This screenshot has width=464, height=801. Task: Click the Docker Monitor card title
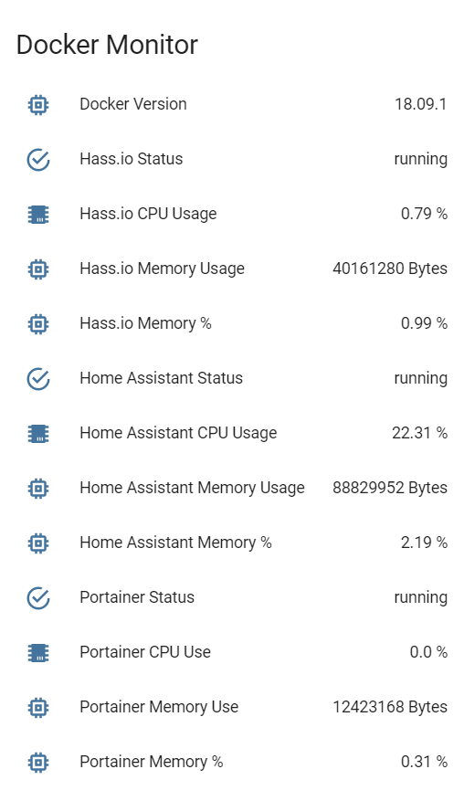[x=107, y=45]
